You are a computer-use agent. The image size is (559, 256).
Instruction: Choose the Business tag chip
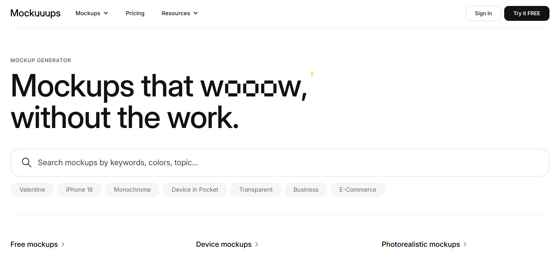(x=306, y=190)
